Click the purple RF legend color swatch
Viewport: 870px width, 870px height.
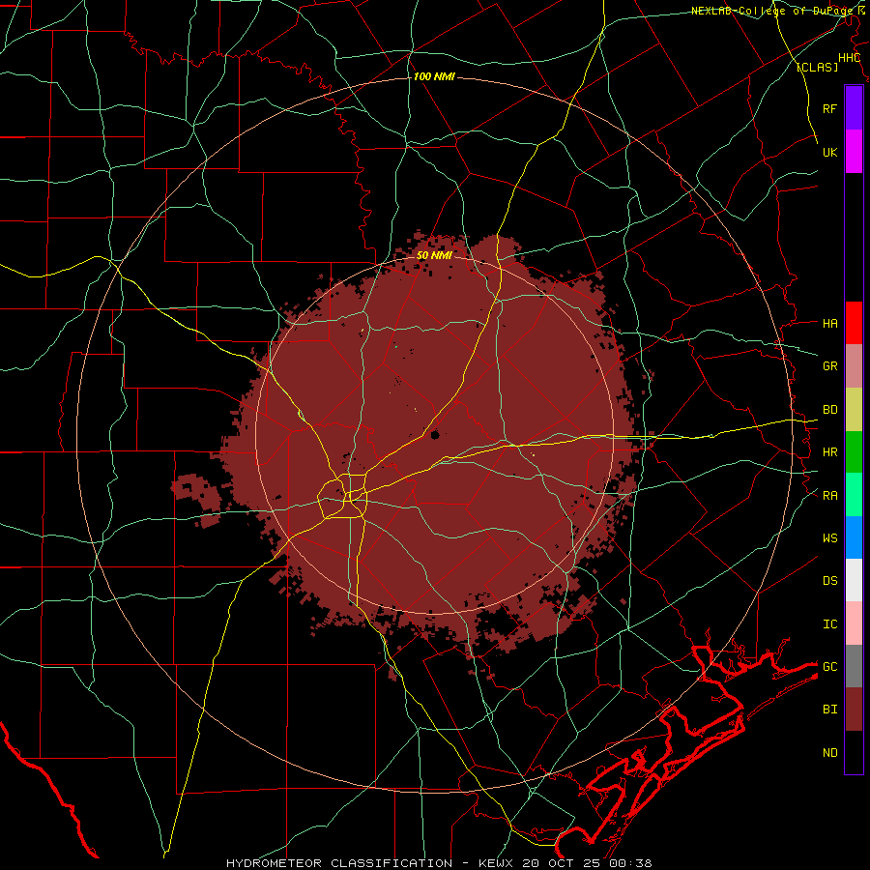[854, 108]
